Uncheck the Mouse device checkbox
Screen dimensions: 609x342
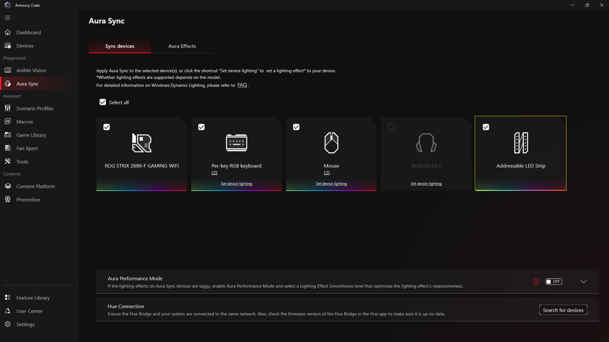pyautogui.click(x=296, y=127)
